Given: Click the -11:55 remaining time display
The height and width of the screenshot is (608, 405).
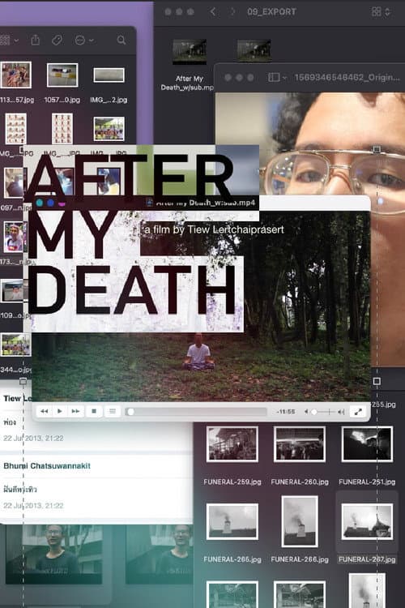Looking at the screenshot, I should 286,412.
